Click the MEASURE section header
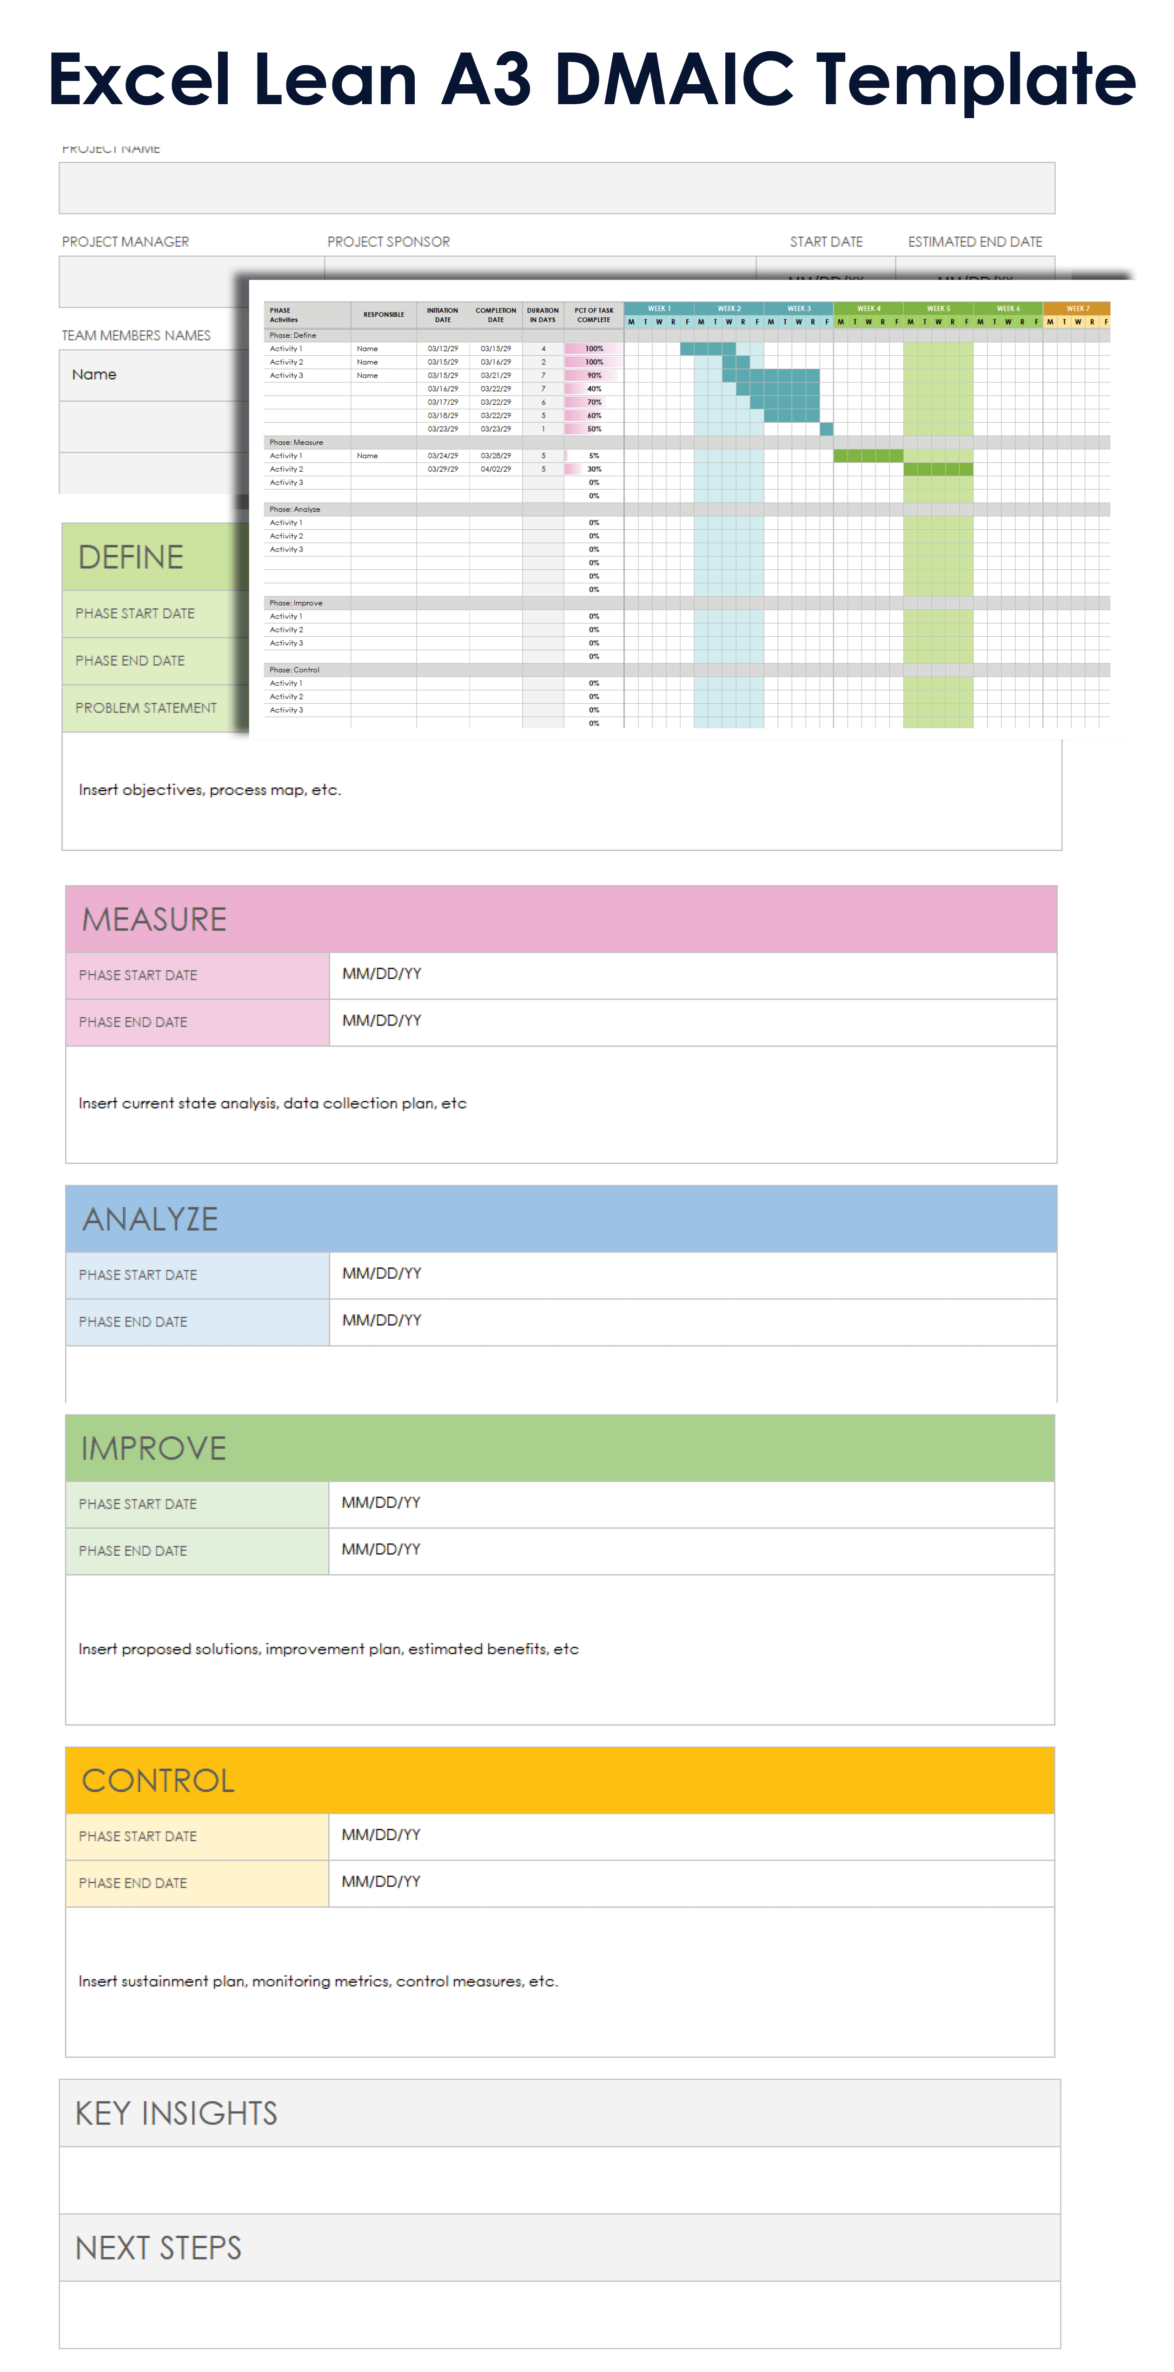The image size is (1174, 2372). point(561,919)
